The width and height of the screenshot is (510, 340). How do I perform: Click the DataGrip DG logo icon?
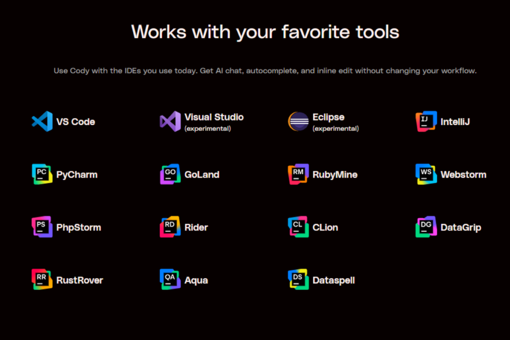(426, 227)
